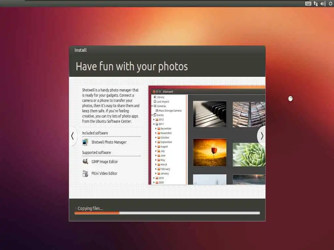This screenshot has width=334, height=250.
Task: Expand the 2012 folder
Action: point(154,119)
